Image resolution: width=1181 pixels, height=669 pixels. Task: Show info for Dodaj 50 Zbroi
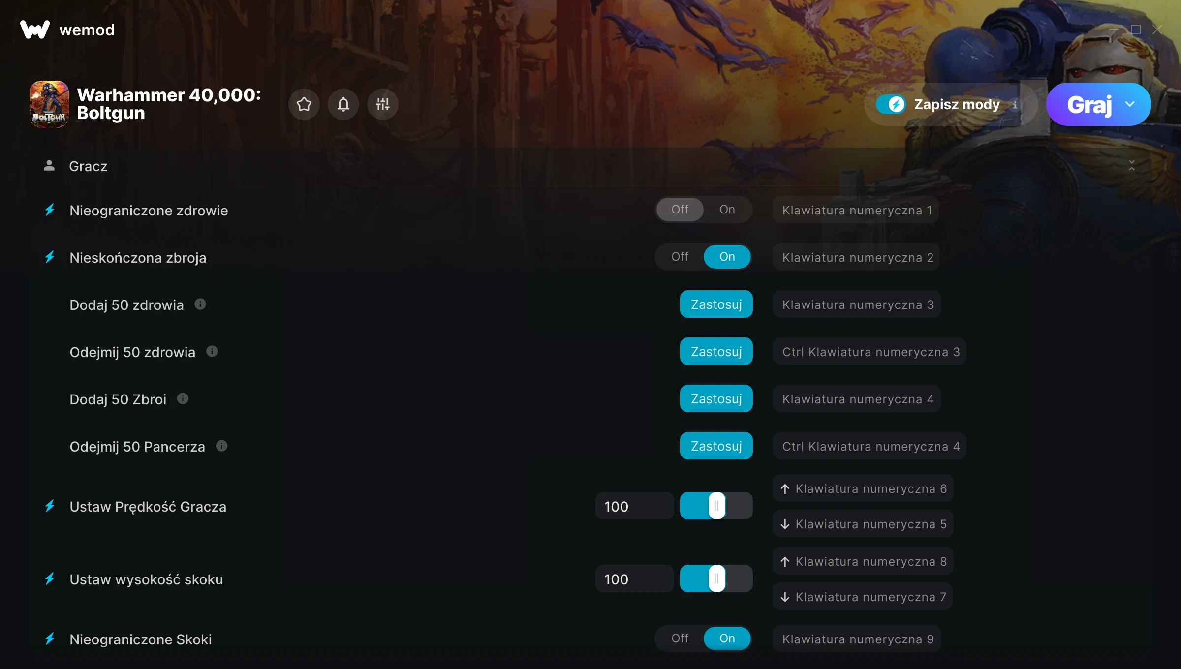(x=183, y=398)
